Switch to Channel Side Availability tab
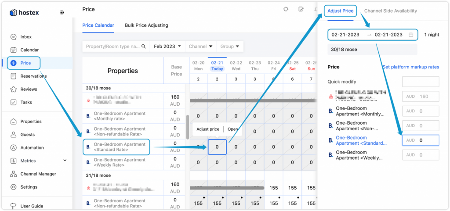Image resolution: width=450 pixels, height=211 pixels. click(390, 11)
